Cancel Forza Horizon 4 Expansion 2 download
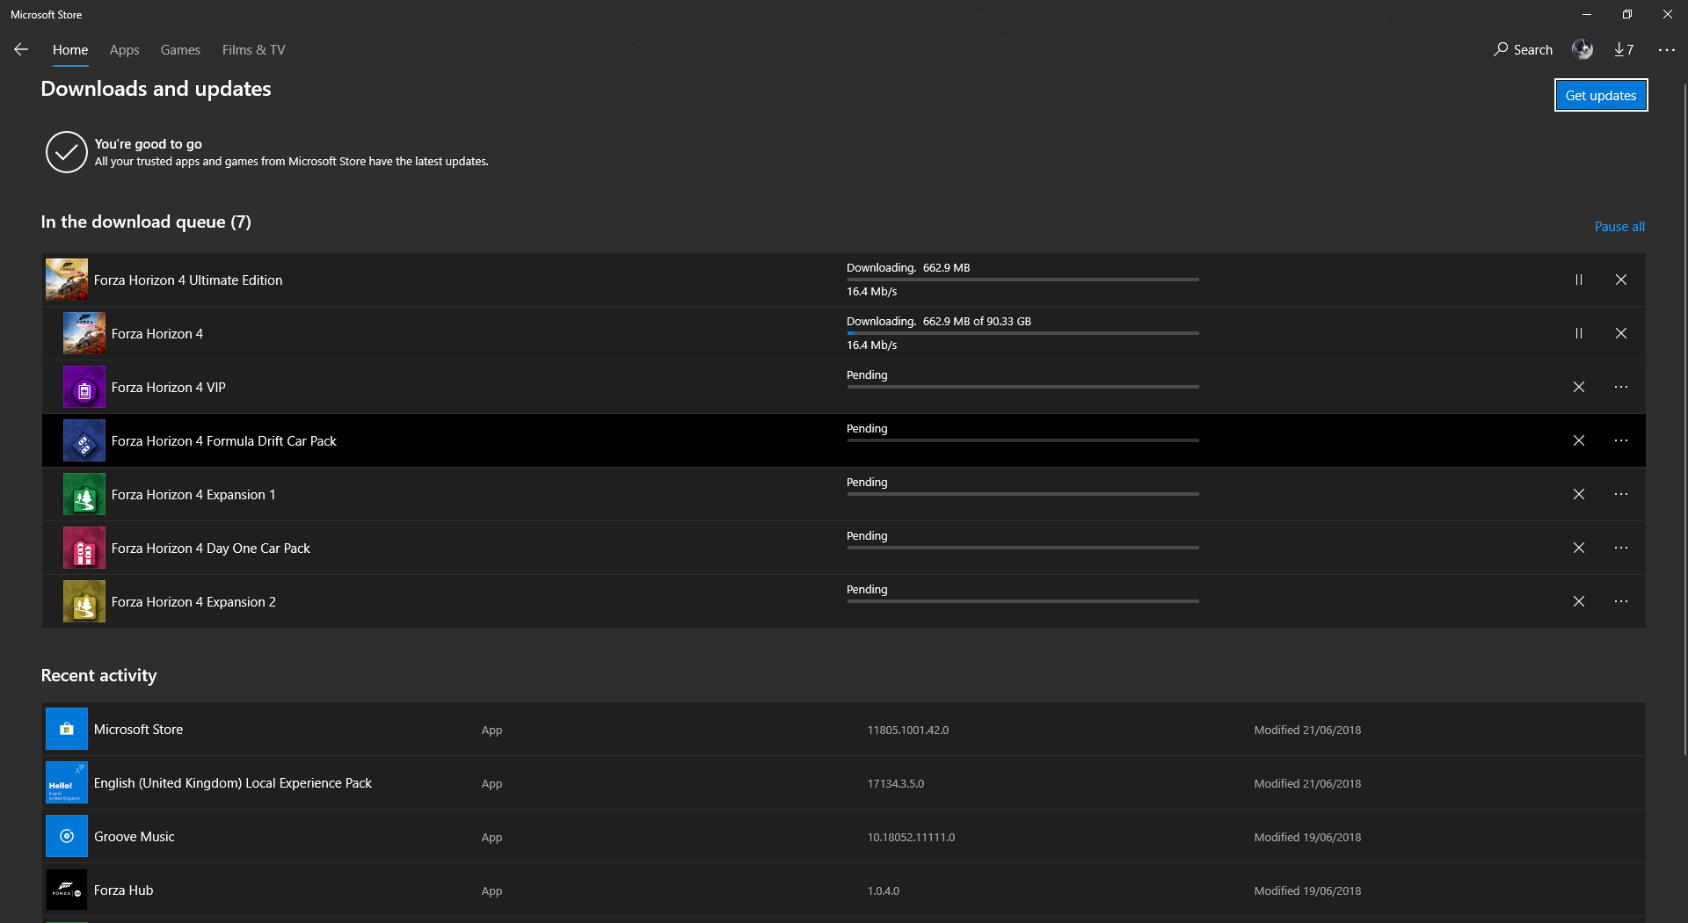The image size is (1688, 923). tap(1579, 601)
